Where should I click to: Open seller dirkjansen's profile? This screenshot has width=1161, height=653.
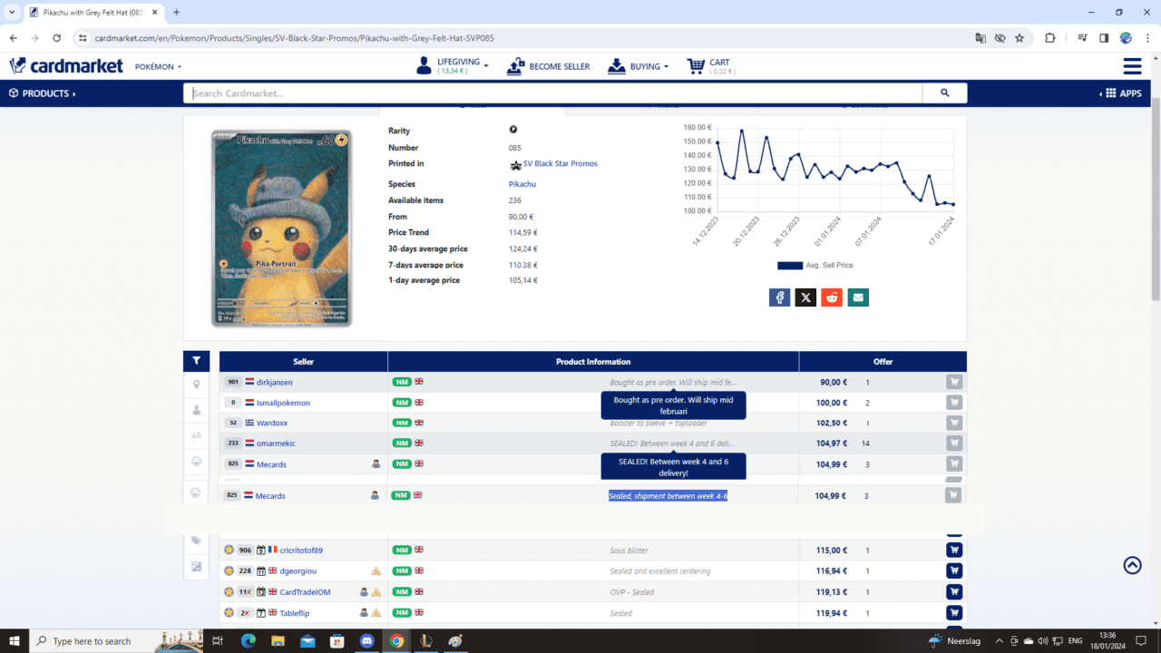274,383
